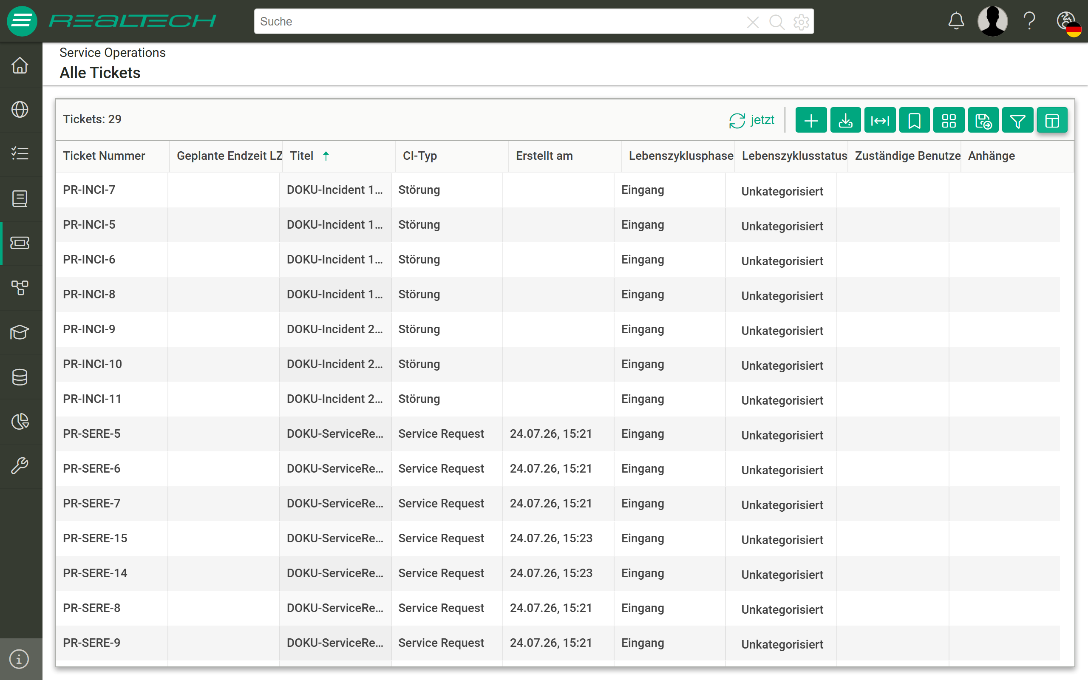Image resolution: width=1088 pixels, height=680 pixels.
Task: Open the search settings gear icon
Action: point(801,22)
